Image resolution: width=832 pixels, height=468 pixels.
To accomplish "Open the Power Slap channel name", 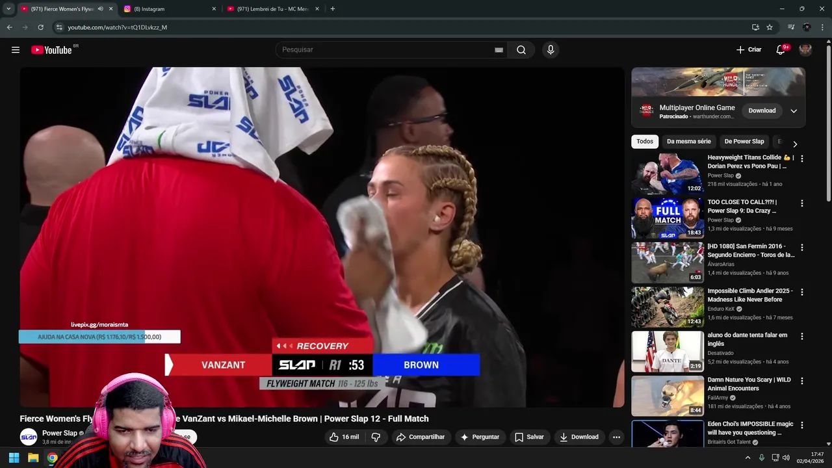I will click(60, 433).
